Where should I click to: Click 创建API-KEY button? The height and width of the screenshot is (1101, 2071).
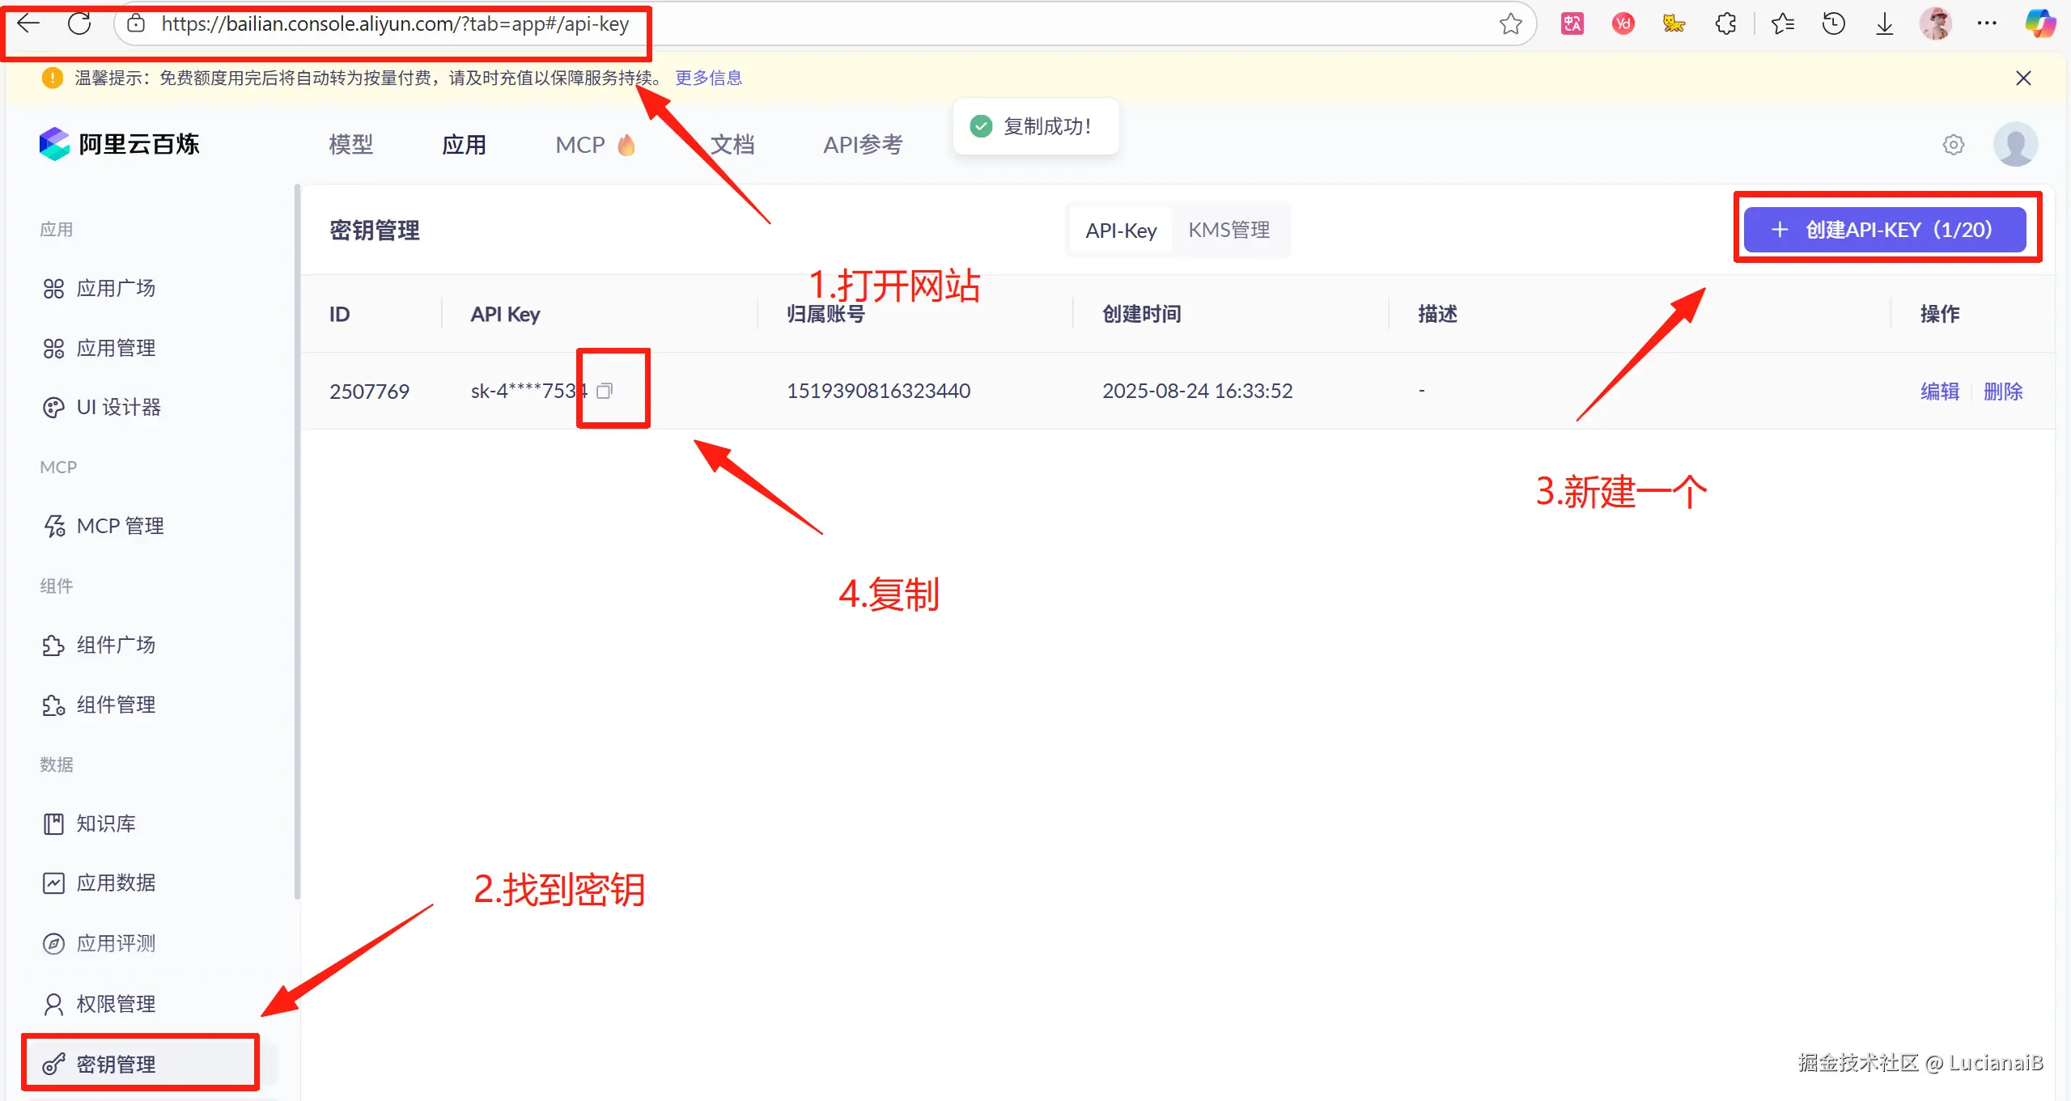click(1884, 230)
